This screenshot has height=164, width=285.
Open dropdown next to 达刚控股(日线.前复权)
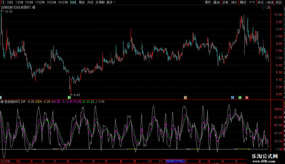point(34,8)
